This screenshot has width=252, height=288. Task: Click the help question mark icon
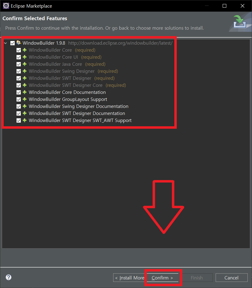coord(9,277)
